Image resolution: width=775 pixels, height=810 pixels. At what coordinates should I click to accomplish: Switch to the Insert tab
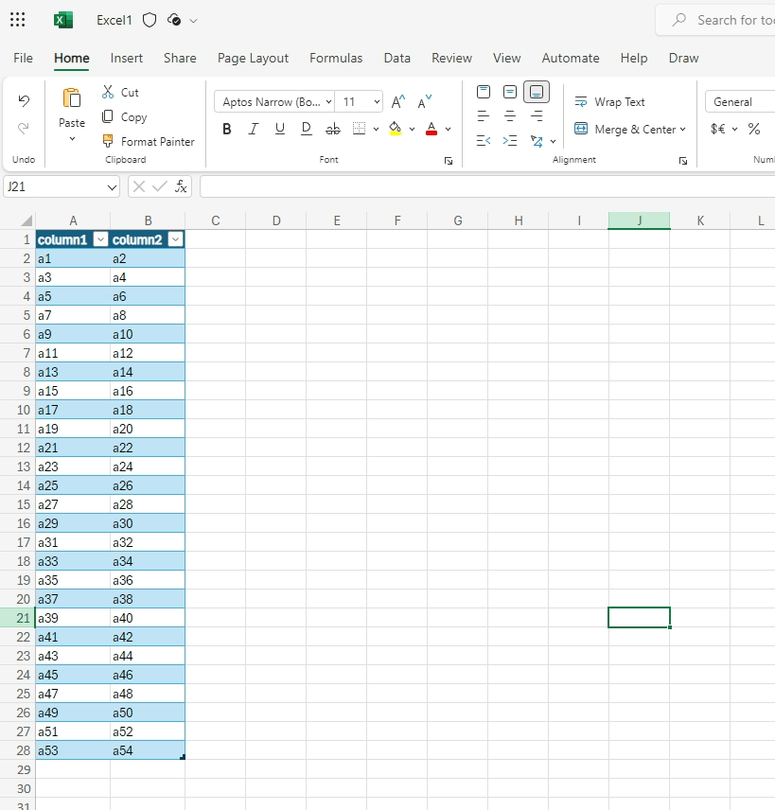point(127,58)
